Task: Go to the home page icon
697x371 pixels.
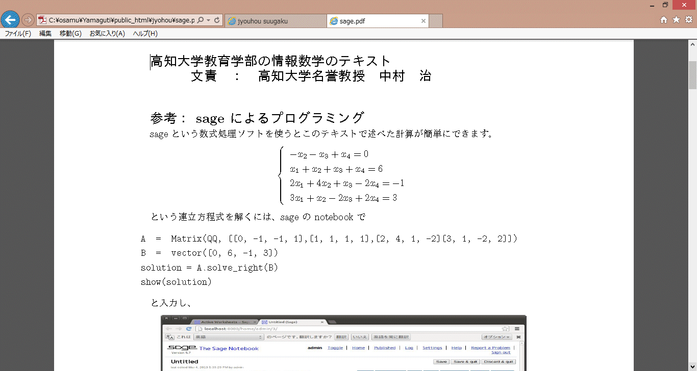Action: (x=664, y=20)
